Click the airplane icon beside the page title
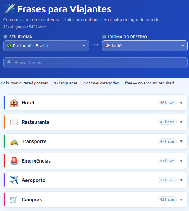 click(x=9, y=9)
